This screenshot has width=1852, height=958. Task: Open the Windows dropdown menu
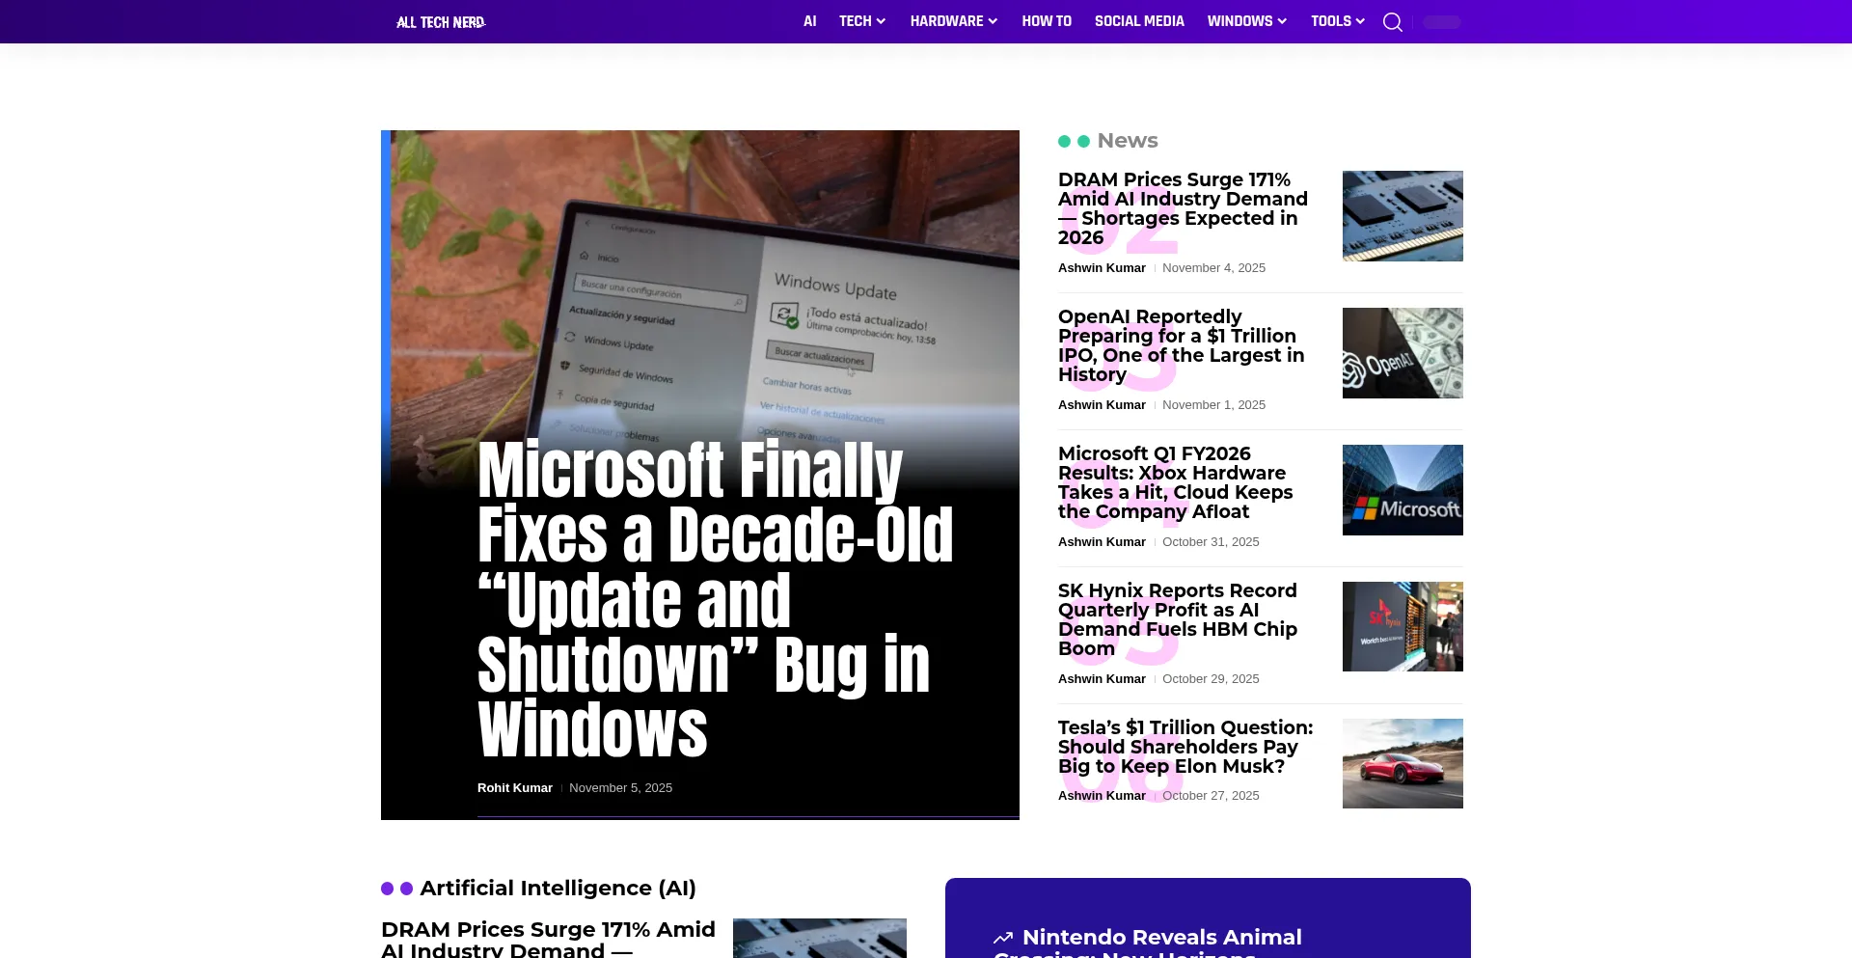tap(1246, 21)
